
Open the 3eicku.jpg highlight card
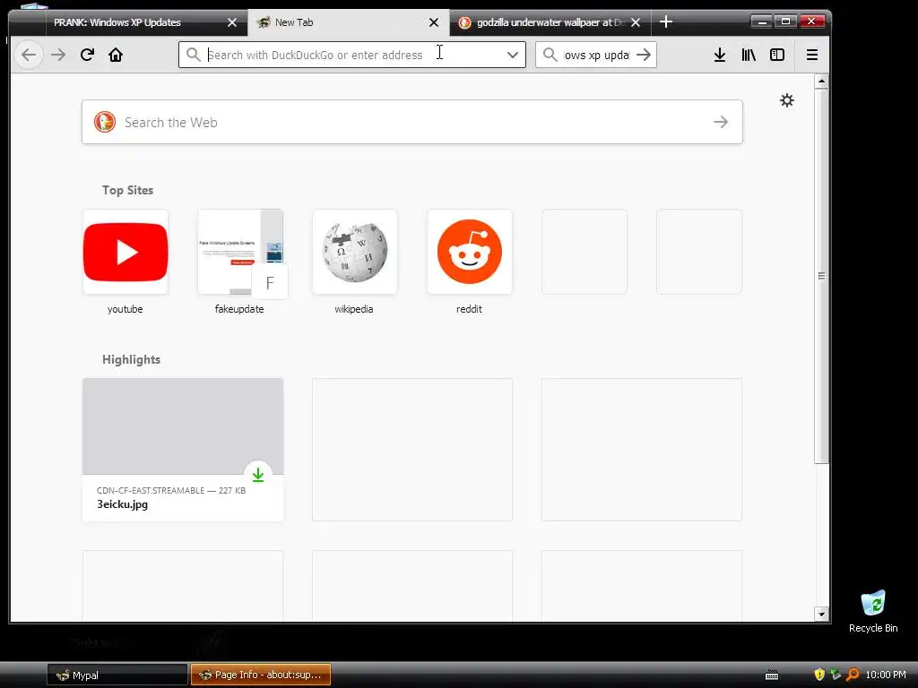pos(183,450)
